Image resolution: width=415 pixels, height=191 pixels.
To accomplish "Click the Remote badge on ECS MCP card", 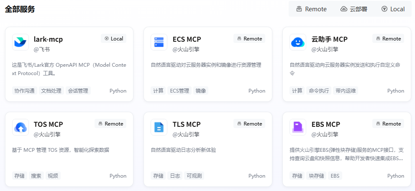I will coord(249,38).
